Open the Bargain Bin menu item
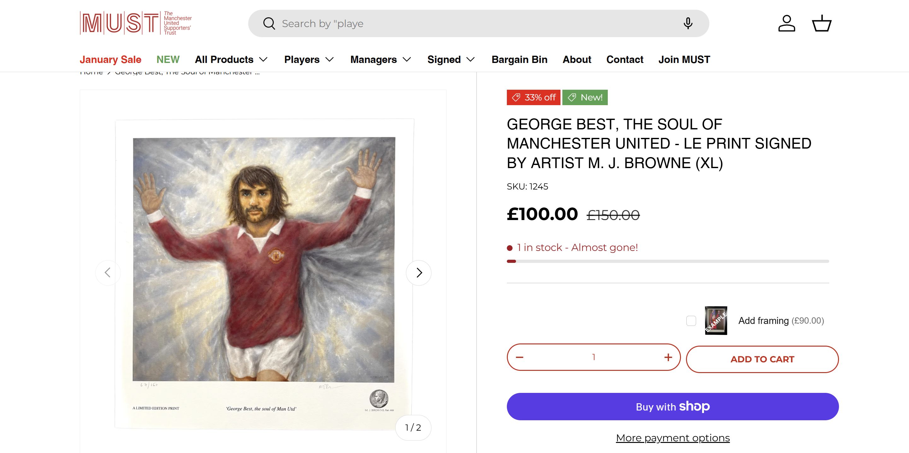The width and height of the screenshot is (909, 453). pyautogui.click(x=519, y=59)
